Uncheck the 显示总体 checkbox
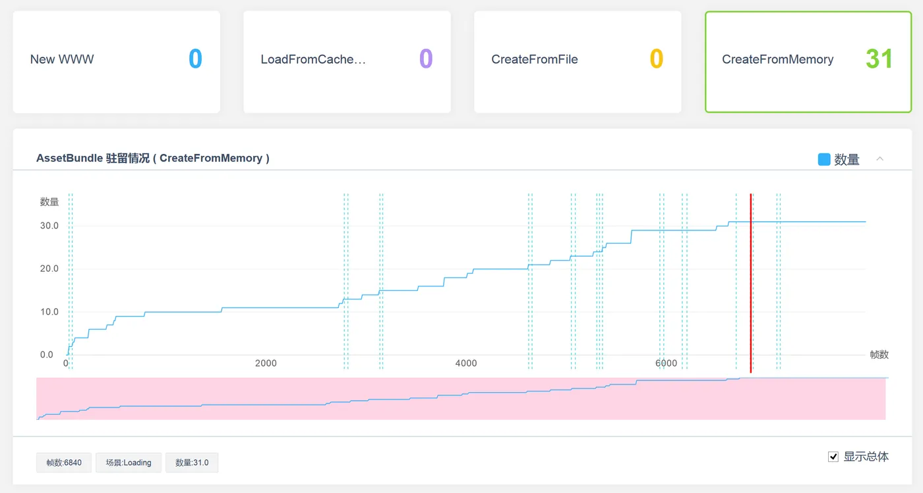923x493 pixels. coord(833,457)
